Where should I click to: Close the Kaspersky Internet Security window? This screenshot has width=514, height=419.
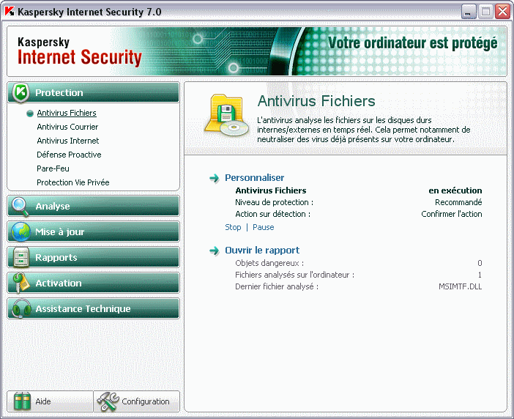click(x=502, y=12)
